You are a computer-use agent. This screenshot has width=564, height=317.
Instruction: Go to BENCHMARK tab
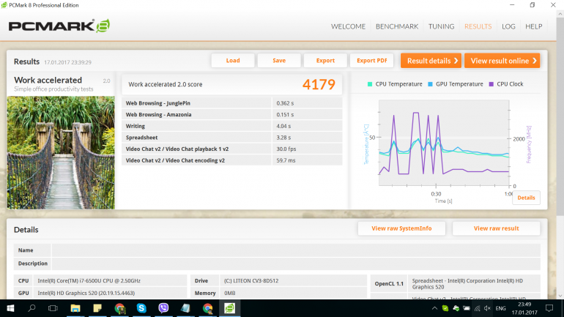point(397,26)
